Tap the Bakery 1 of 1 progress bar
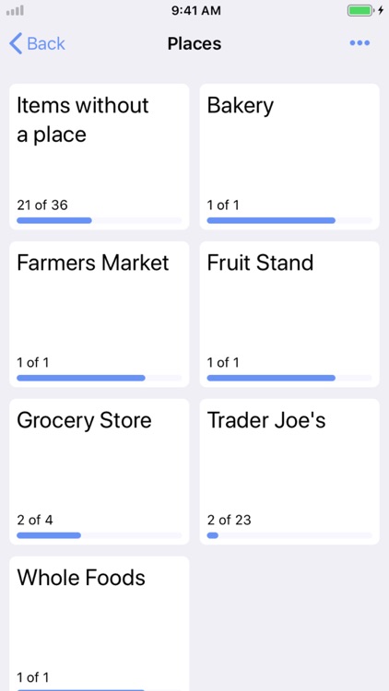Screen dimensions: 389x691 coord(289,220)
